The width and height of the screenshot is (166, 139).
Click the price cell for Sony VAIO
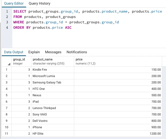(118, 114)
